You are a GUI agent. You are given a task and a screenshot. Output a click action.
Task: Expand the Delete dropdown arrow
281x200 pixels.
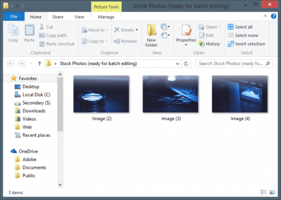point(137,30)
